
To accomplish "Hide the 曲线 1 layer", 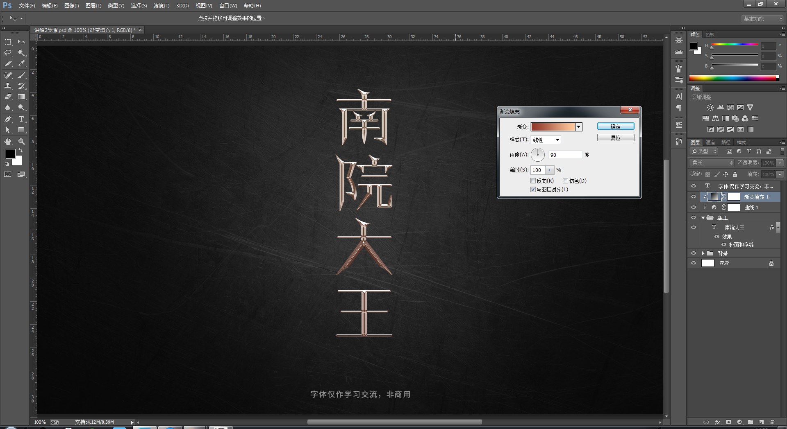I will click(694, 208).
